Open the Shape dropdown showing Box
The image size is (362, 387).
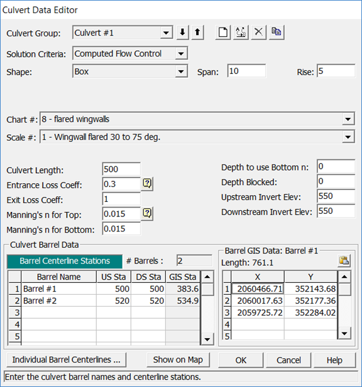(x=181, y=72)
